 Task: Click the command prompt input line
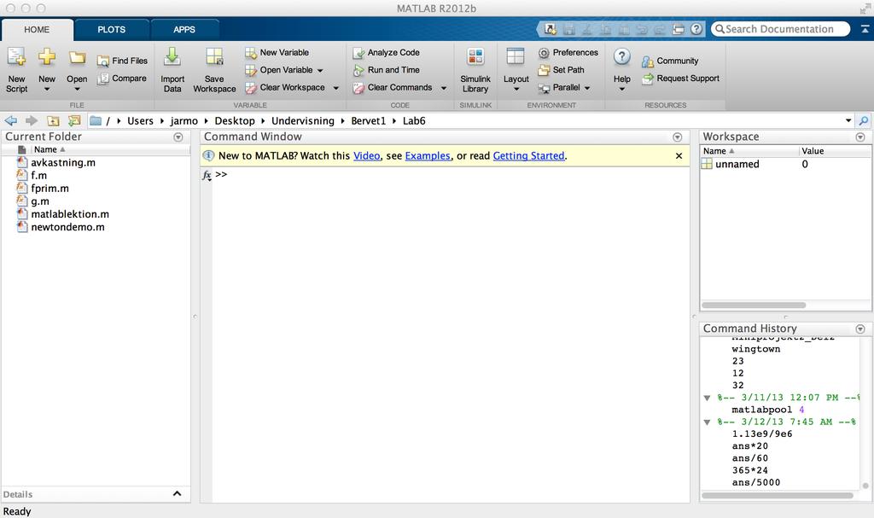click(452, 175)
